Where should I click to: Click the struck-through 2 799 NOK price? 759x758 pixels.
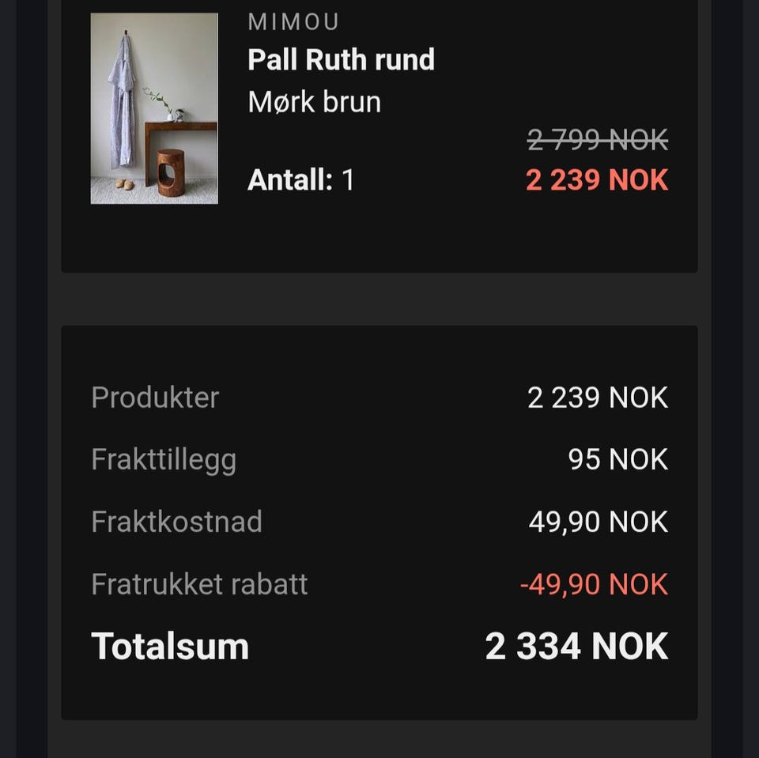coord(597,141)
